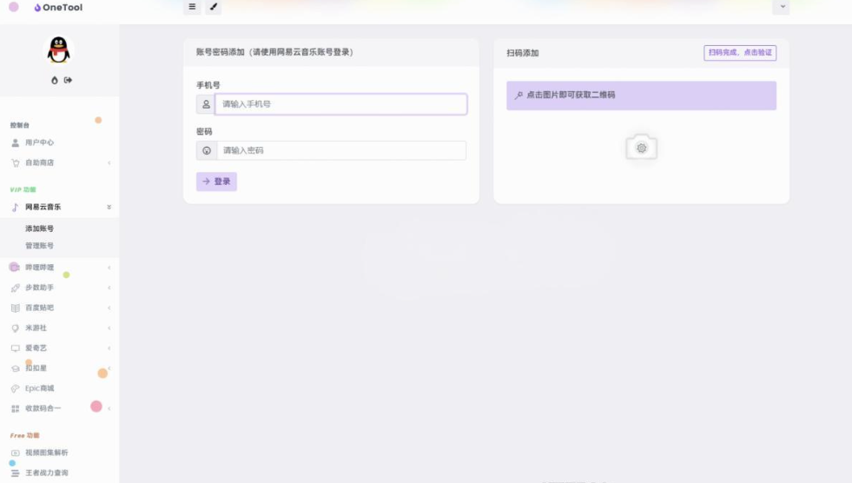Click the Free 功能 section label
Image resolution: width=852 pixels, height=483 pixels.
point(24,436)
